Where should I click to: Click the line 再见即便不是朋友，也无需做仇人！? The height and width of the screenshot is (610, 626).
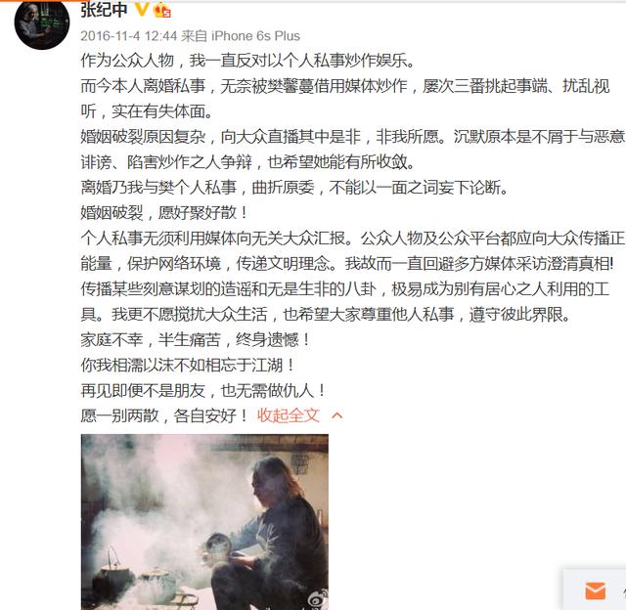pyautogui.click(x=203, y=390)
